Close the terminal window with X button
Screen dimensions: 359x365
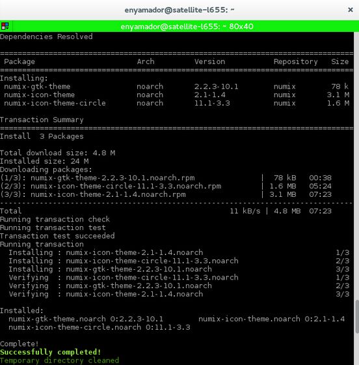(351, 10)
